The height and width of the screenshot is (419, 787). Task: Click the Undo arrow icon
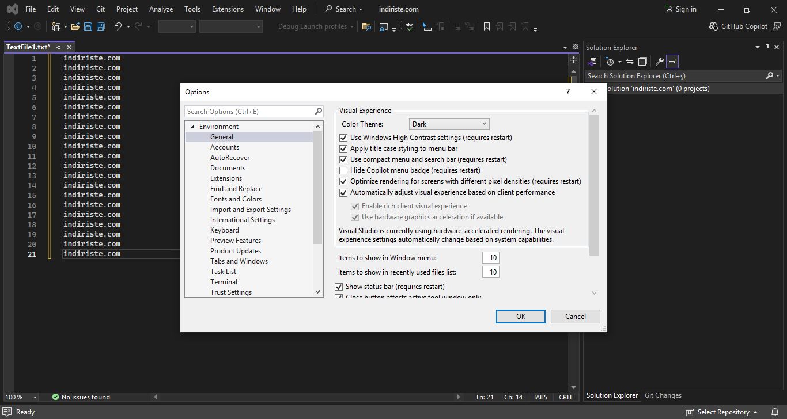(118, 26)
